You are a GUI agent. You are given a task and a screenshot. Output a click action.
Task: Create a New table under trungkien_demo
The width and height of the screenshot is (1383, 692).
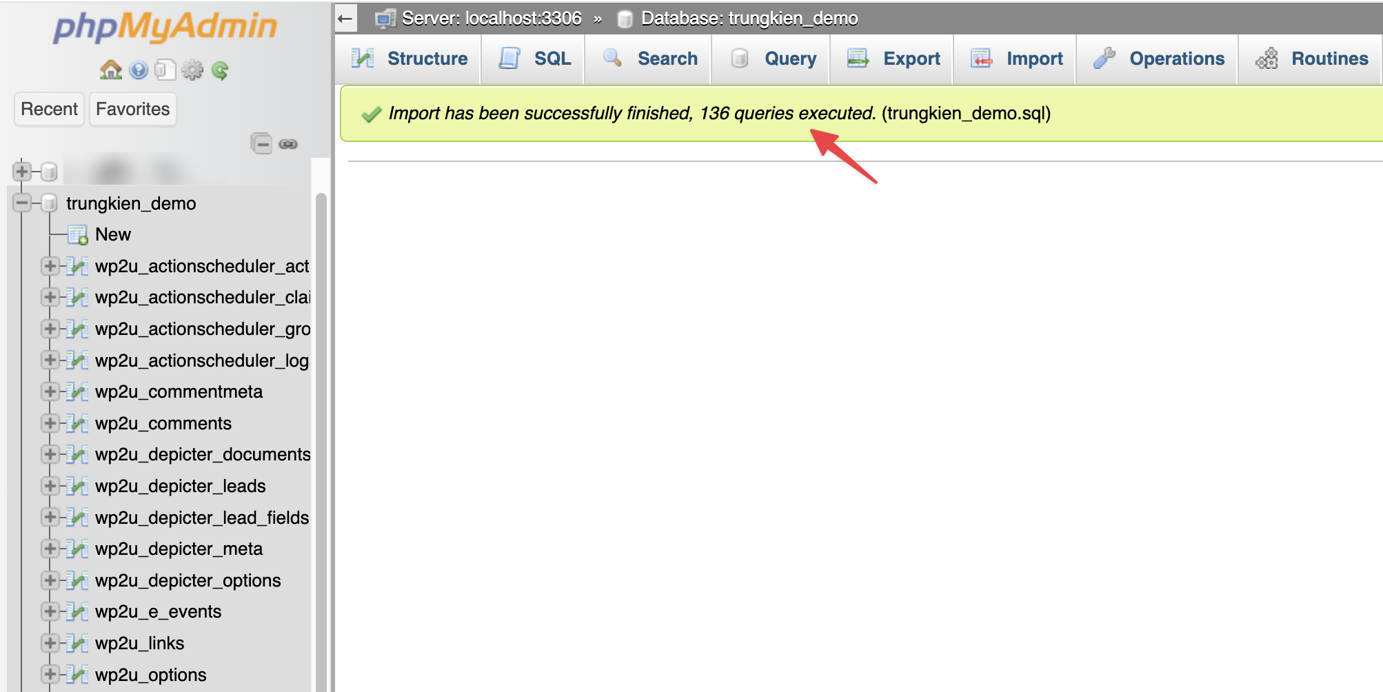click(113, 234)
